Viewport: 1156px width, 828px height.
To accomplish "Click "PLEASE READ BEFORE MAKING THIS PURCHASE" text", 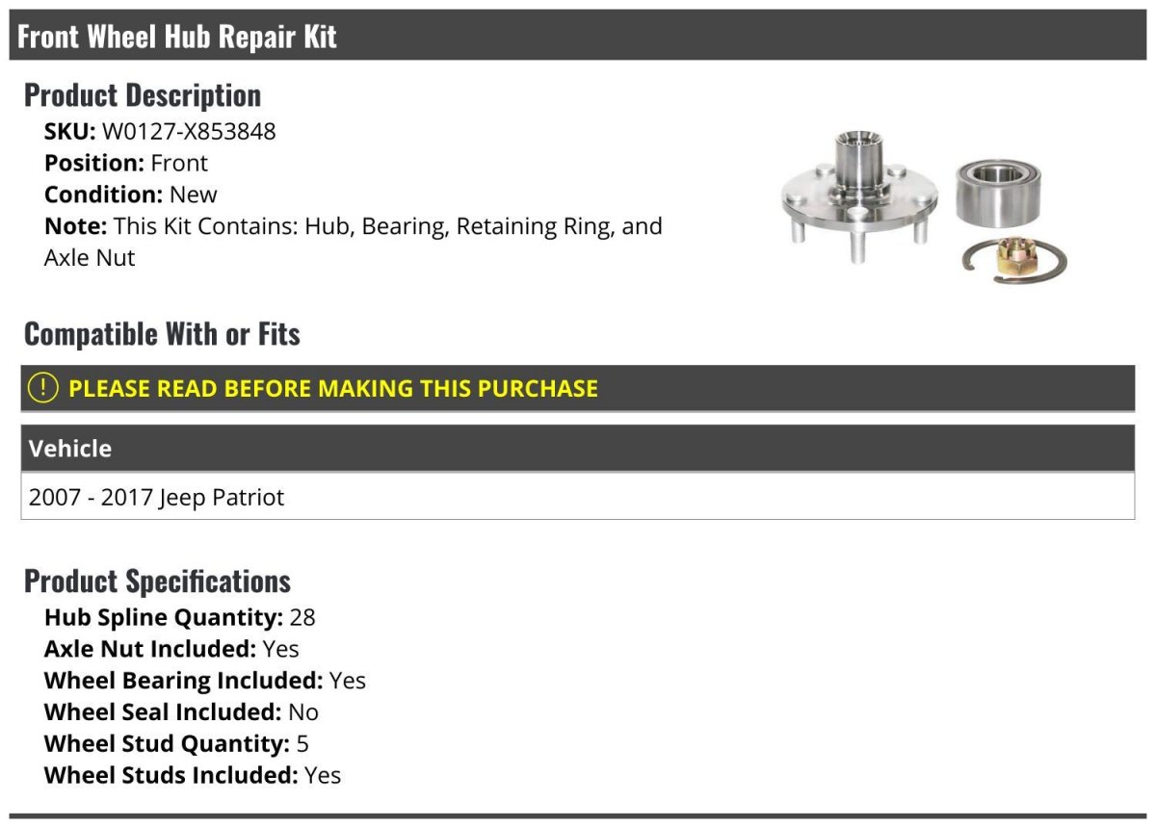I will click(x=333, y=388).
